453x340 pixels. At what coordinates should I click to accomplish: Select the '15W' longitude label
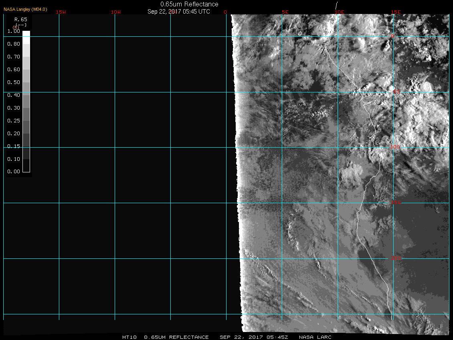[x=61, y=12]
